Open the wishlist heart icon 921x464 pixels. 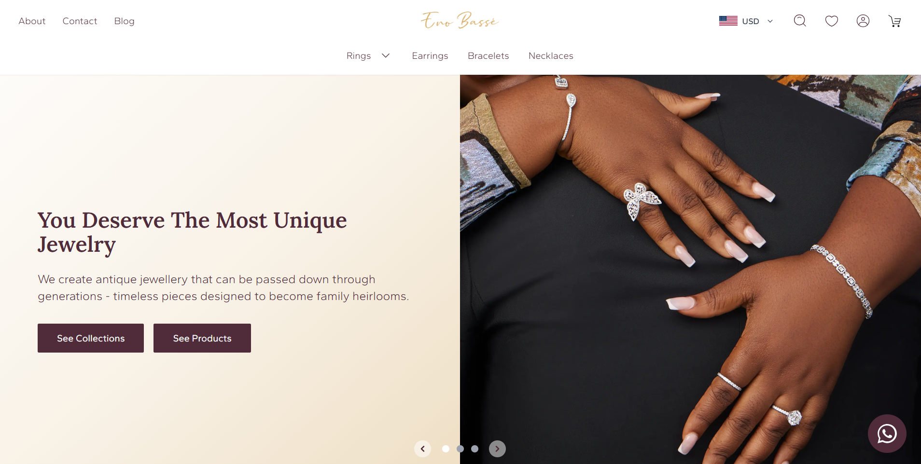(831, 21)
